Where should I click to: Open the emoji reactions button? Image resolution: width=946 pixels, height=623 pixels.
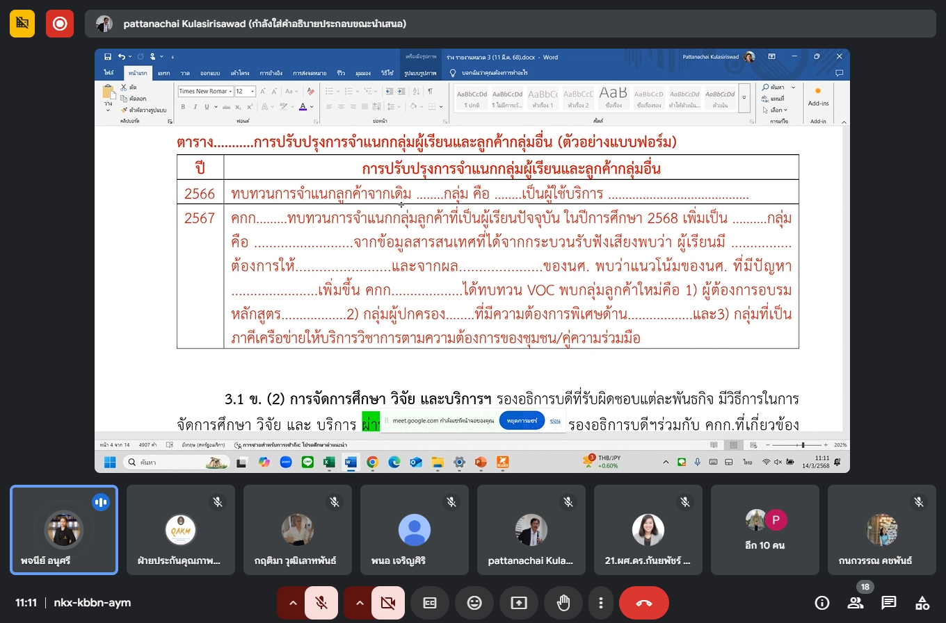point(474,603)
